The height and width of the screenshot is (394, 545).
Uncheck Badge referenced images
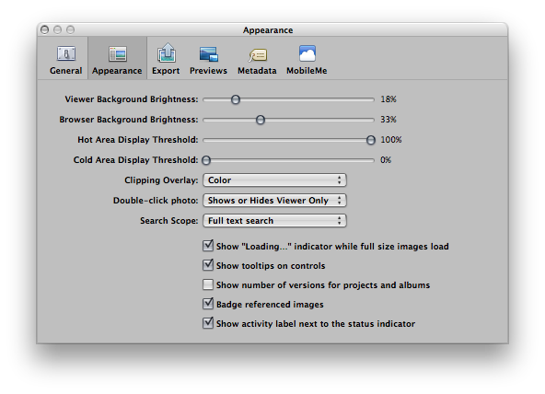click(208, 304)
